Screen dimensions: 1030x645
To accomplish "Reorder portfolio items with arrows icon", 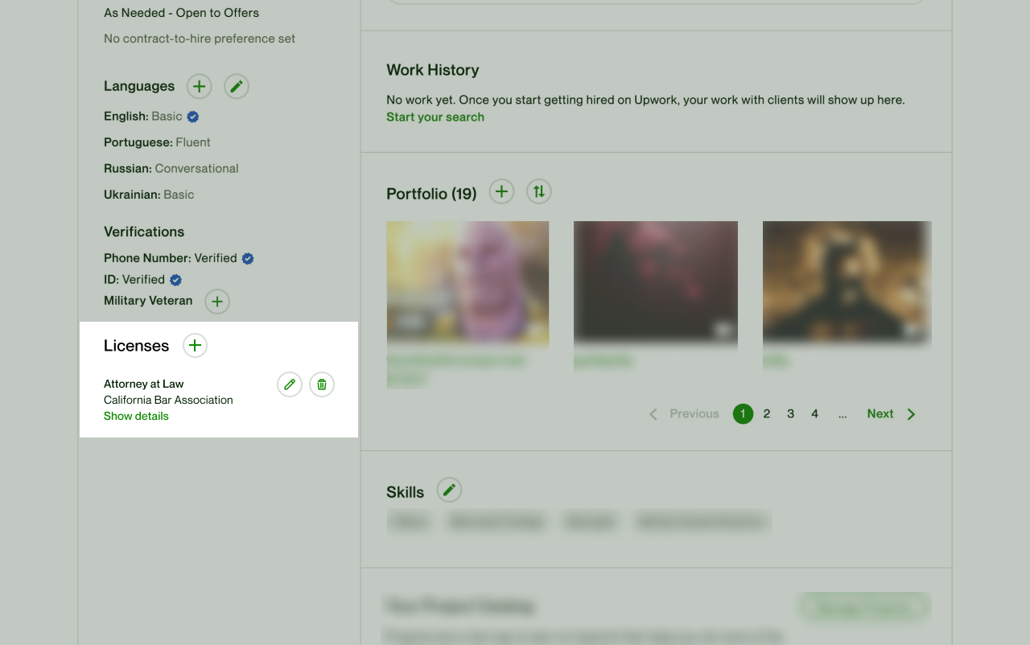I will pyautogui.click(x=539, y=191).
